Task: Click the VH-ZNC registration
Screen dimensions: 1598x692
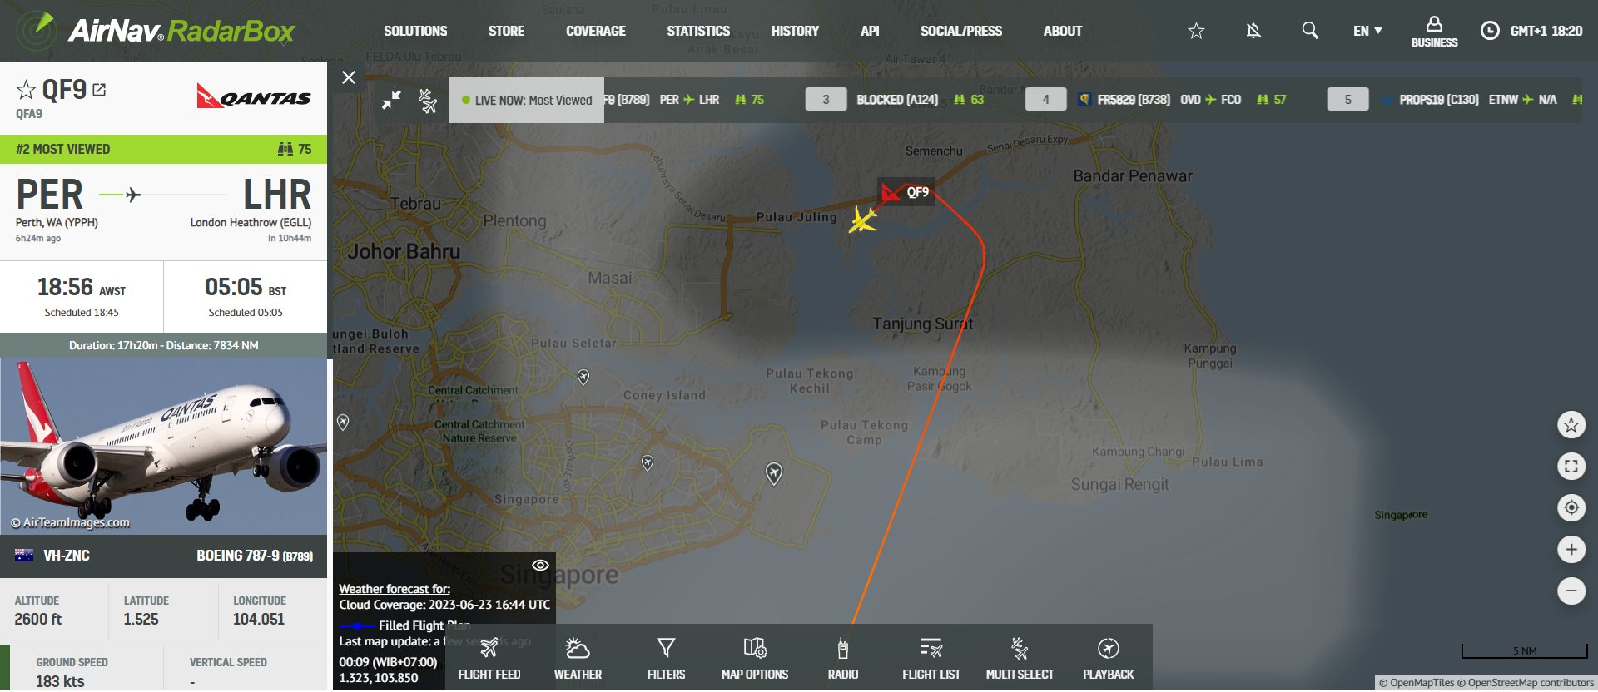Action: tap(67, 556)
